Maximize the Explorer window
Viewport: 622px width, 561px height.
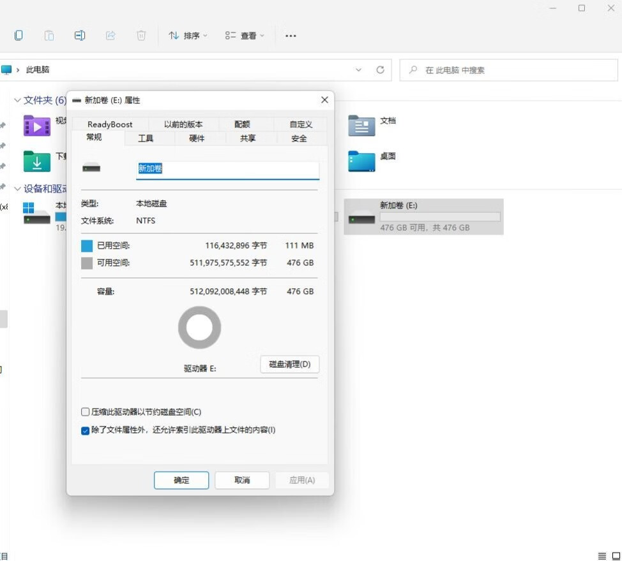pyautogui.click(x=582, y=8)
